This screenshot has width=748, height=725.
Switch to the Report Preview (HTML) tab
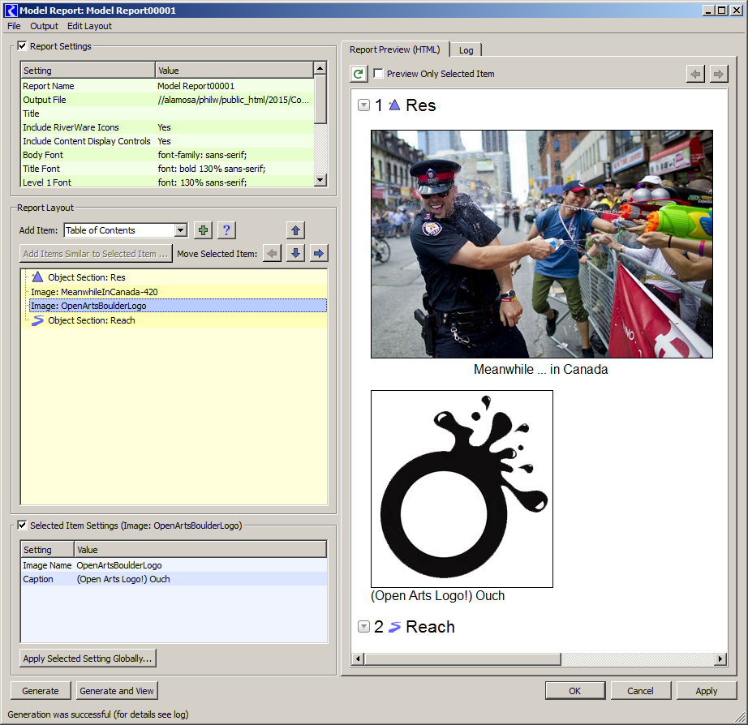tap(394, 49)
